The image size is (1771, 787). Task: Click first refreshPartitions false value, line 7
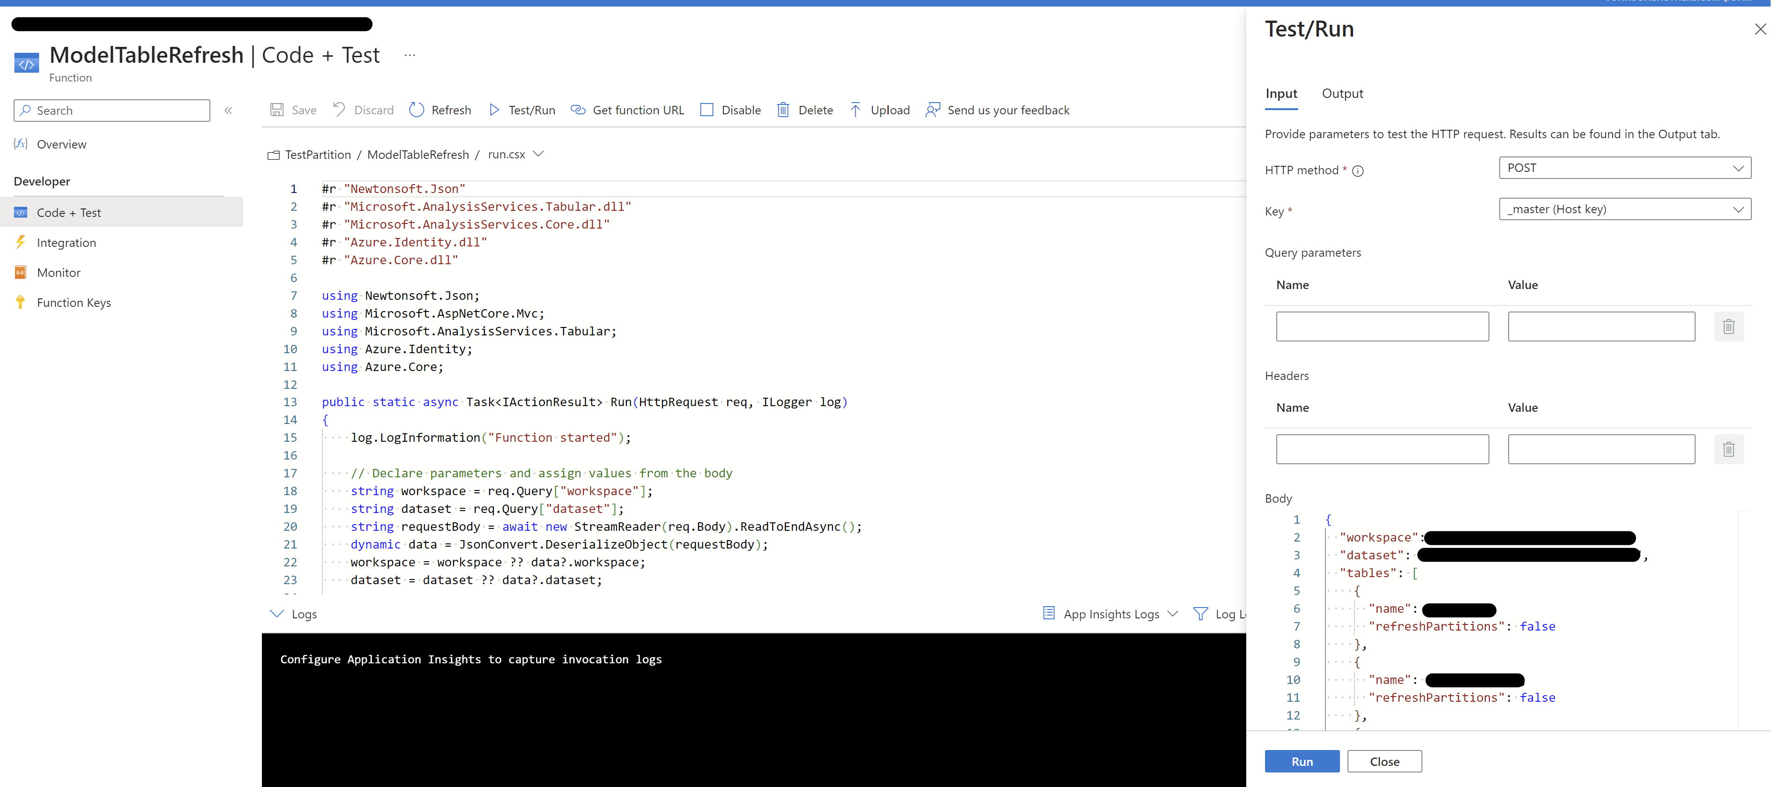pyautogui.click(x=1537, y=626)
